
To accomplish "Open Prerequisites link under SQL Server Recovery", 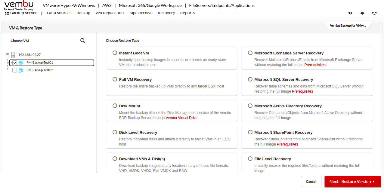I will click(302, 91).
